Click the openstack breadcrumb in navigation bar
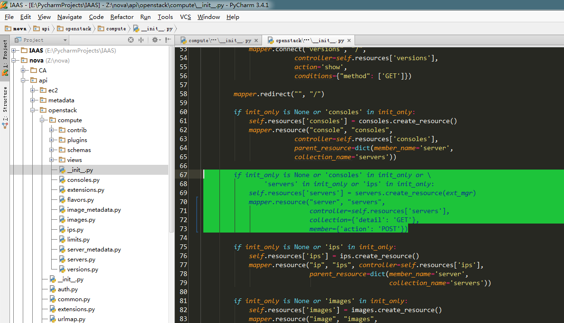 pos(74,29)
